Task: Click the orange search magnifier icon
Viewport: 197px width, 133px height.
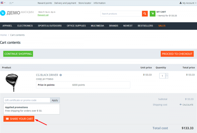Action: (145, 14)
